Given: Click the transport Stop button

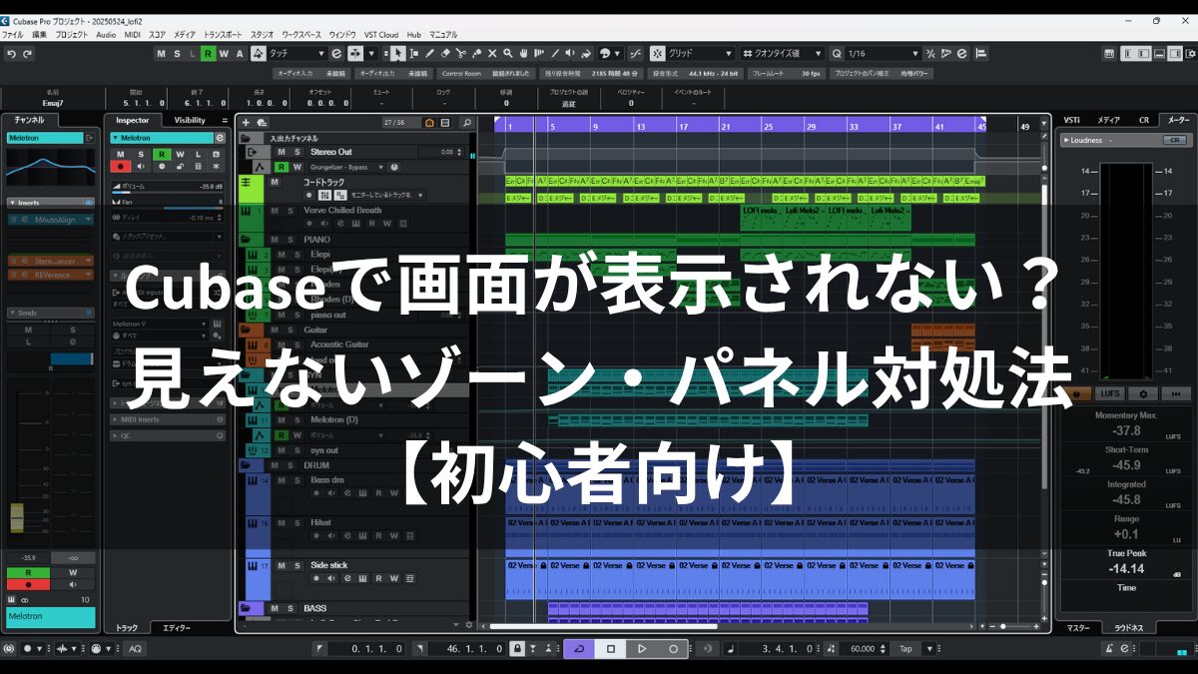Looking at the screenshot, I should tap(611, 649).
